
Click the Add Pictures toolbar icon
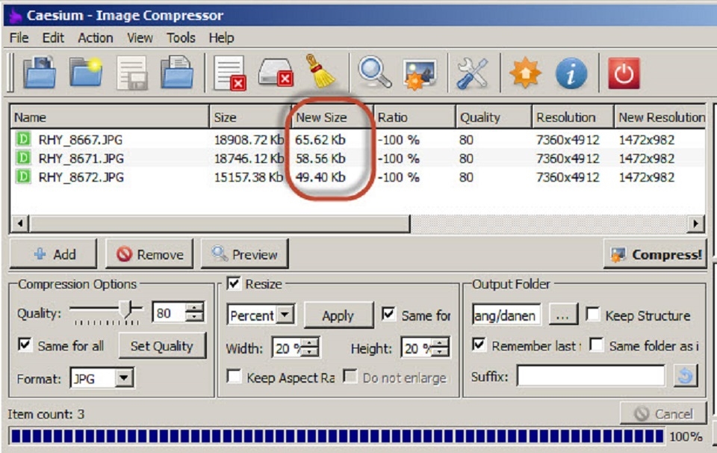tap(40, 73)
